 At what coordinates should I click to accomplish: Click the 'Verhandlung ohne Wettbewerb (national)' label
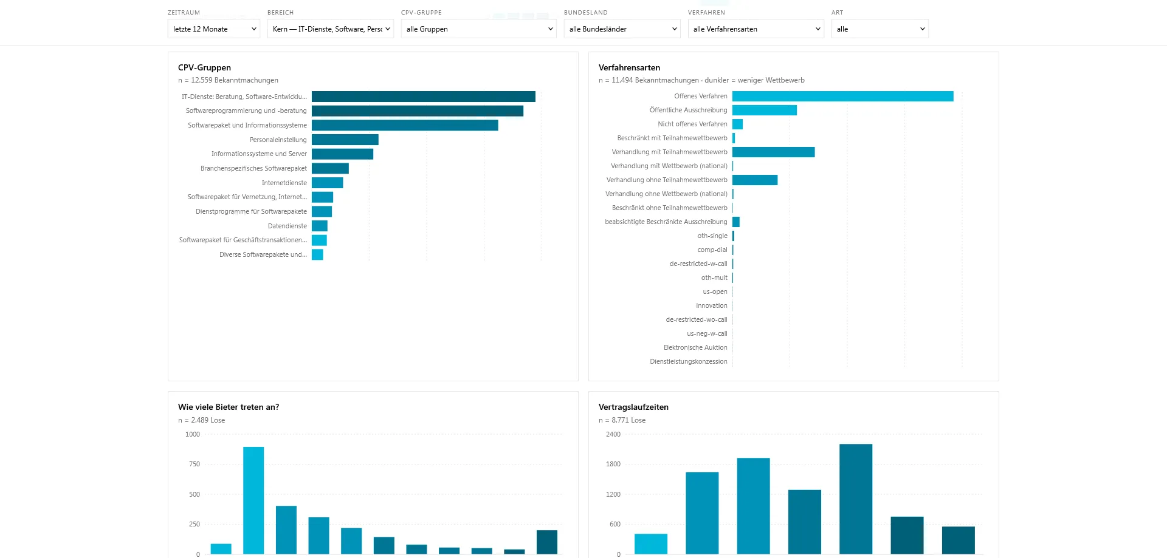666,194
